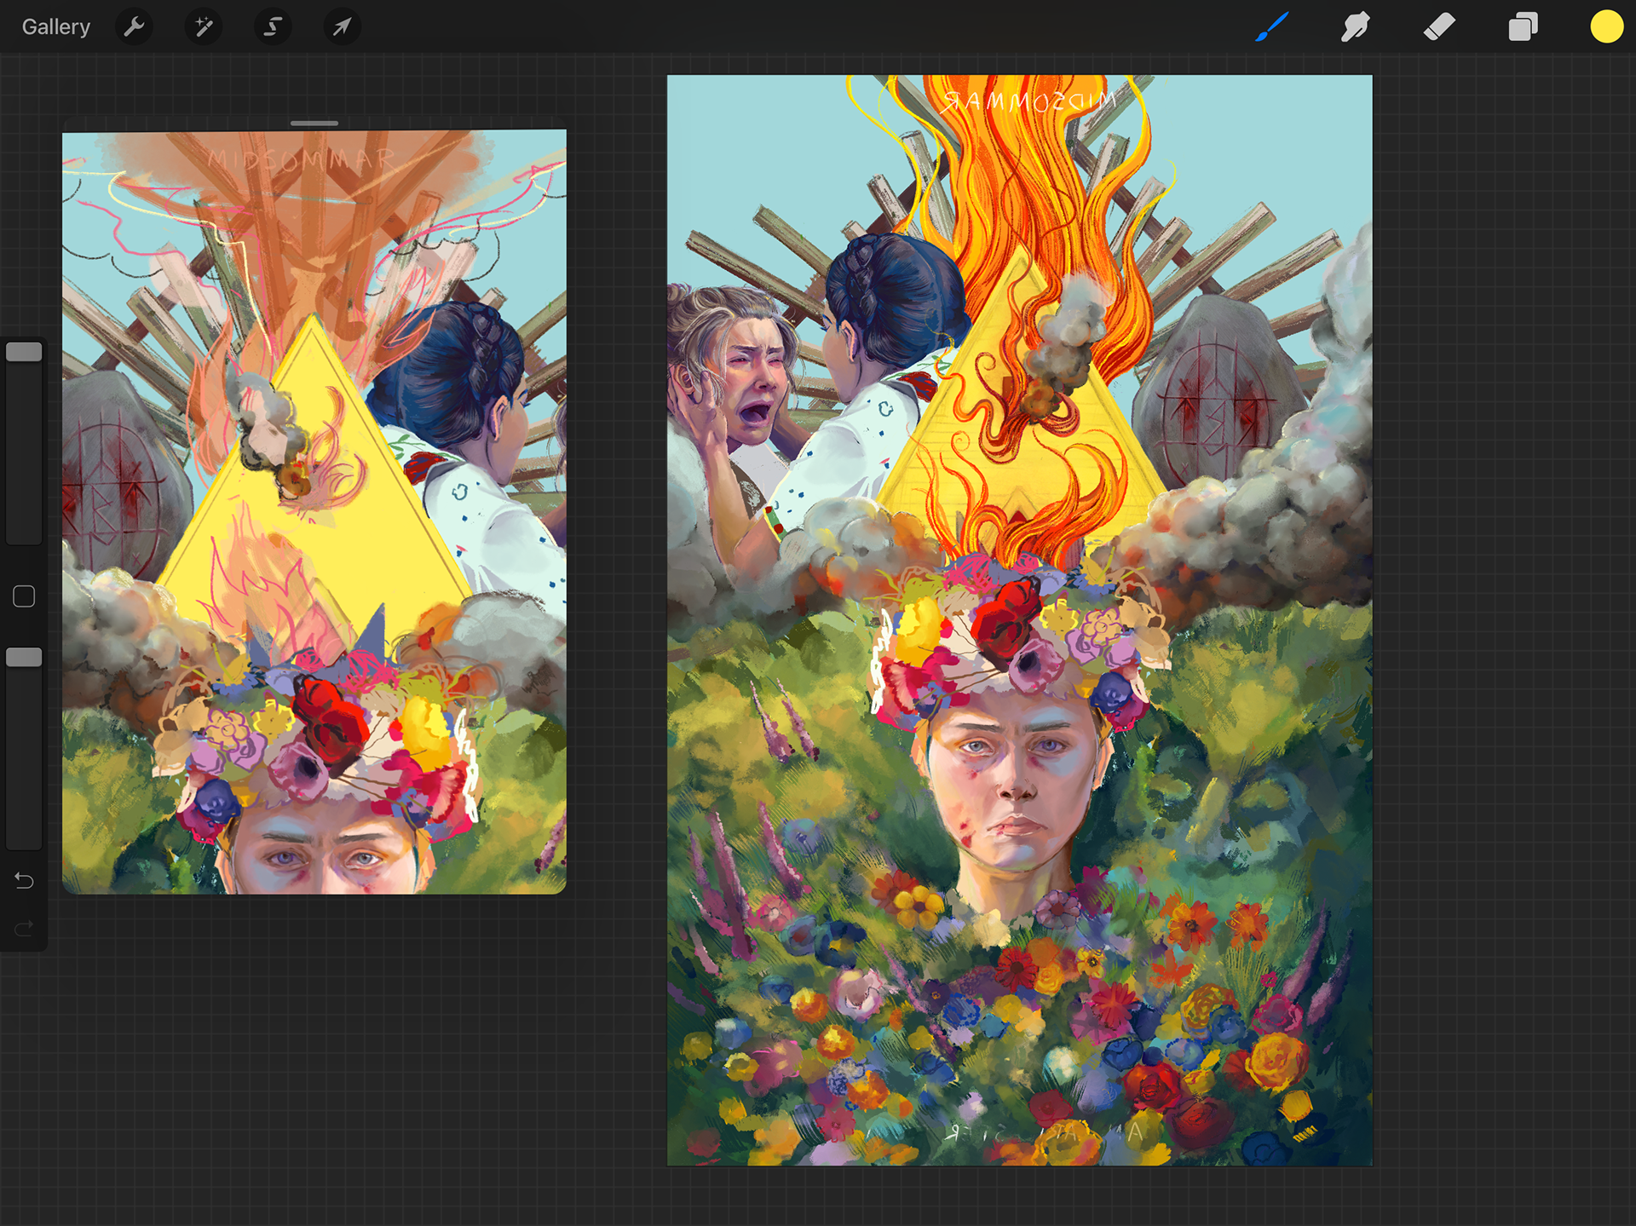
Task: Click the brush size slider handle
Action: (24, 352)
